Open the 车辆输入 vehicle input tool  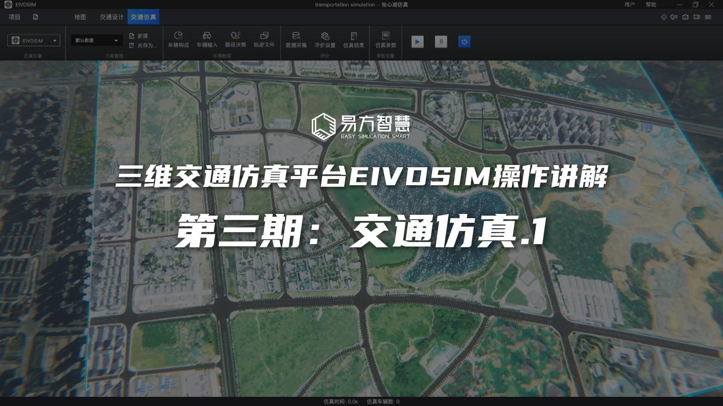pyautogui.click(x=207, y=40)
